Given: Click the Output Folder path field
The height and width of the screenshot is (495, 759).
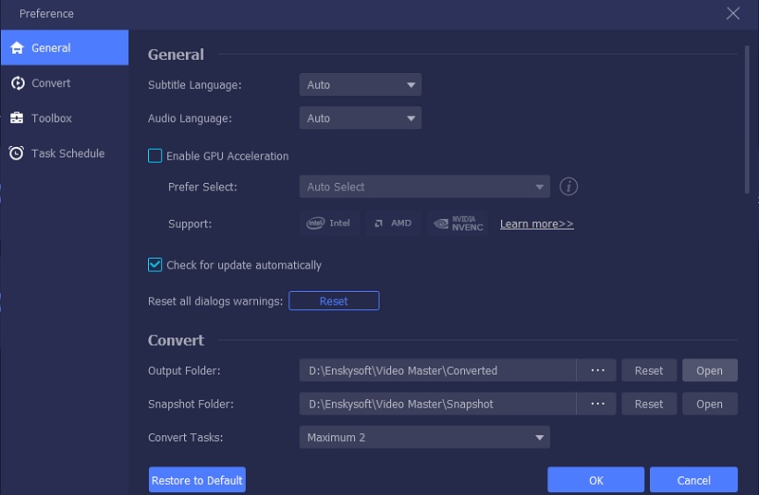Looking at the screenshot, I should pyautogui.click(x=437, y=371).
